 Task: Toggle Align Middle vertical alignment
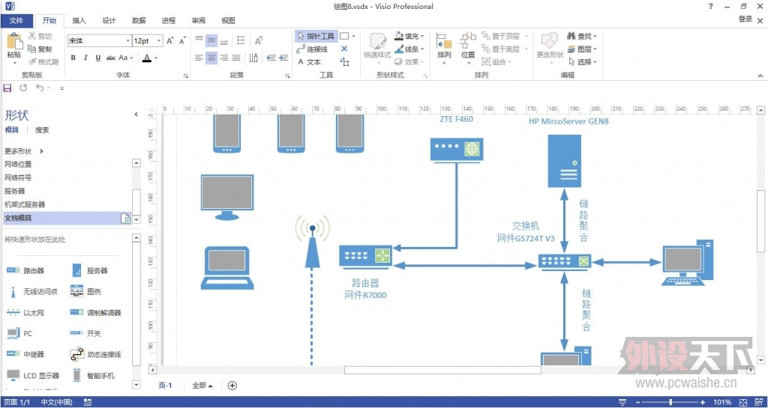coord(211,40)
